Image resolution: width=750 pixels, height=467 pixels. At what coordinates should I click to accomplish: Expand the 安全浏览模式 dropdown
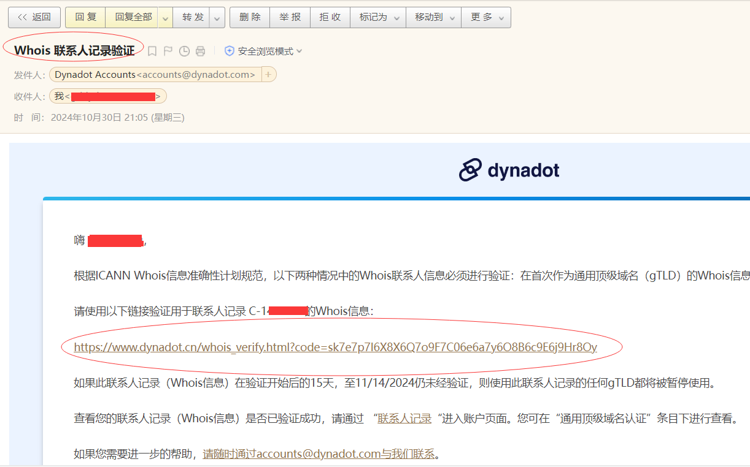point(271,51)
